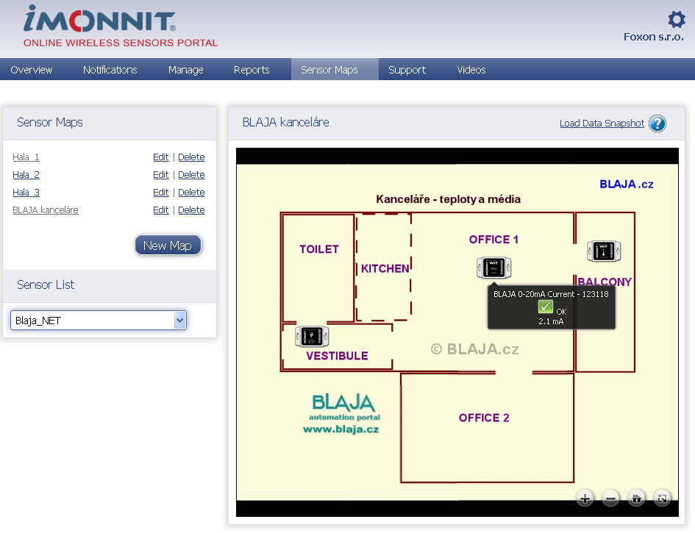This screenshot has width=695, height=533.
Task: Open the Notifications tab
Action: coord(110,70)
